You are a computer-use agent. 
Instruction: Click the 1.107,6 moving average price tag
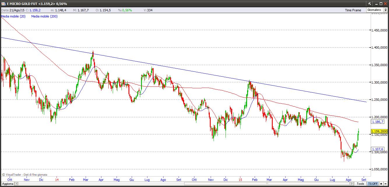377,149
